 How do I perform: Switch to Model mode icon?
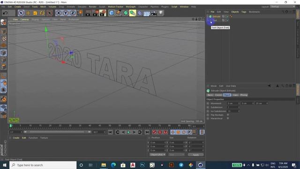coord(3,31)
